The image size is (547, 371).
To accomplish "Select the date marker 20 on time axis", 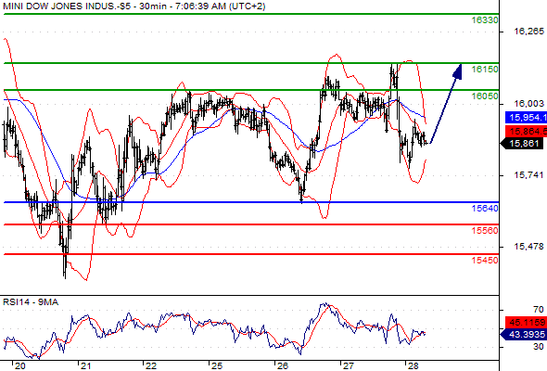I will [19, 365].
